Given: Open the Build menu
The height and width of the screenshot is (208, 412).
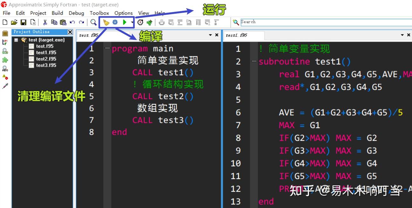Looking at the screenshot, I should pos(57,13).
